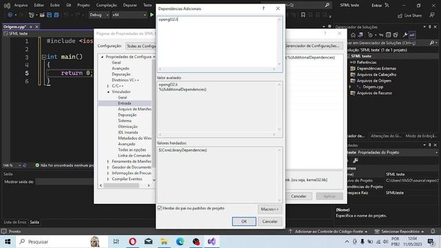Click preview selected items icon

[412, 35]
